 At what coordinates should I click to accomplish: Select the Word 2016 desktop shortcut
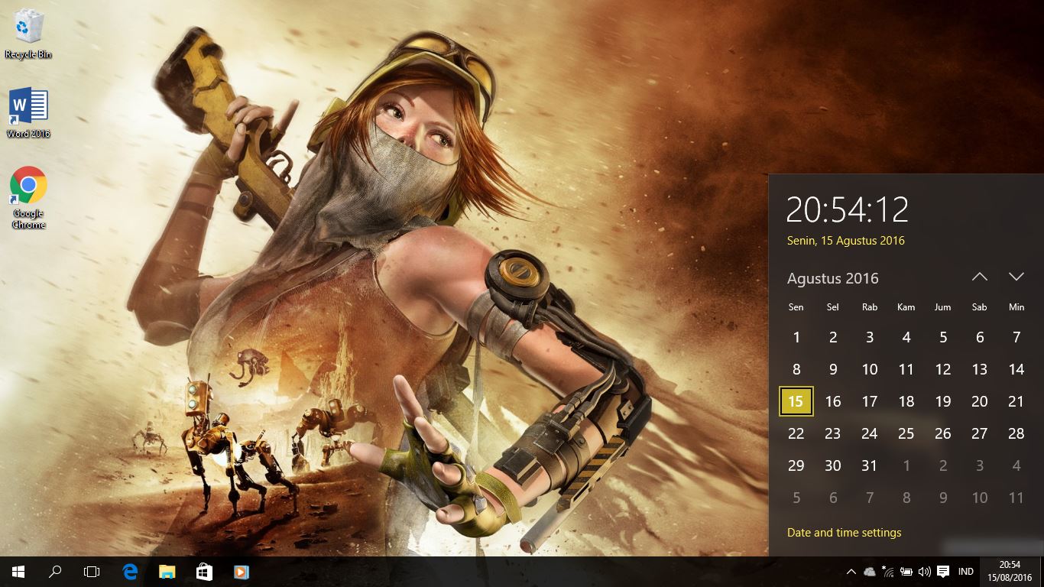28,113
